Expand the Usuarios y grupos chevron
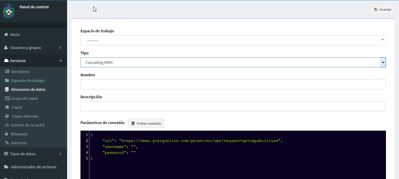 61,48
